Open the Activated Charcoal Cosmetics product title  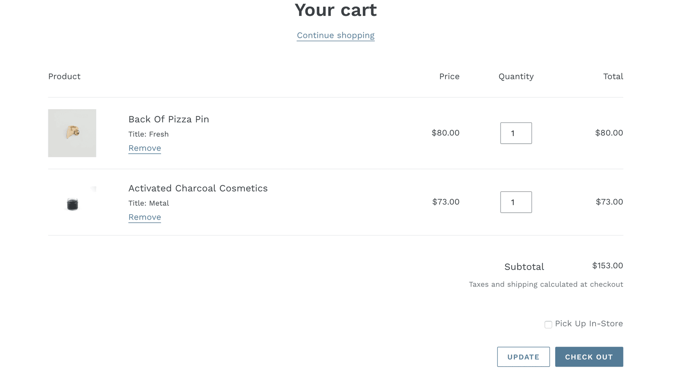(198, 188)
